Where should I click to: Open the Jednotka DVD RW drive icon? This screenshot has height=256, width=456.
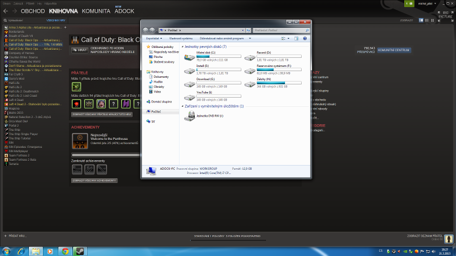click(190, 117)
